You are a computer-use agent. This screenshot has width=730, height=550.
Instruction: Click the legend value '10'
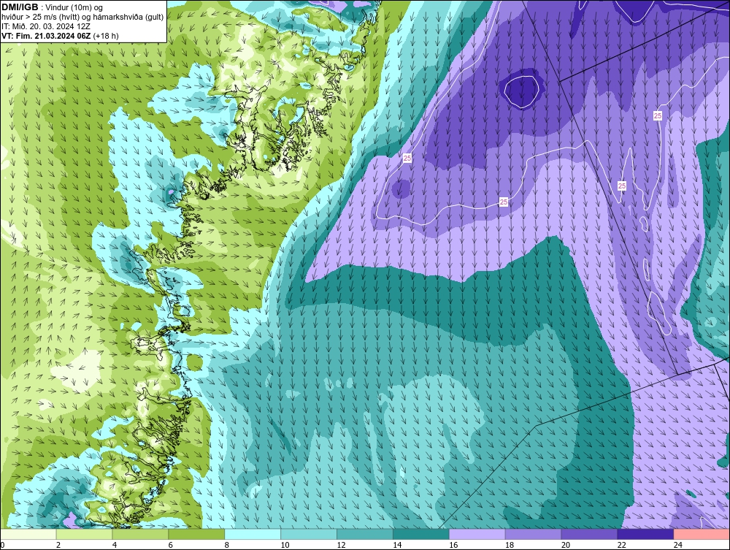click(285, 545)
